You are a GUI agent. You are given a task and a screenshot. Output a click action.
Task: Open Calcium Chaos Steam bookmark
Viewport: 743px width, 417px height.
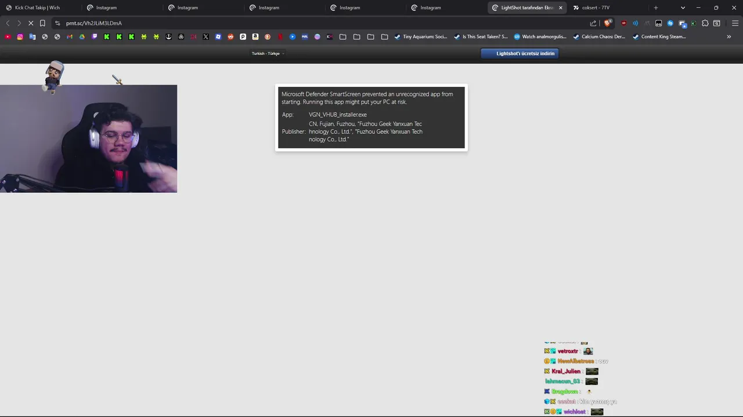[x=599, y=36]
